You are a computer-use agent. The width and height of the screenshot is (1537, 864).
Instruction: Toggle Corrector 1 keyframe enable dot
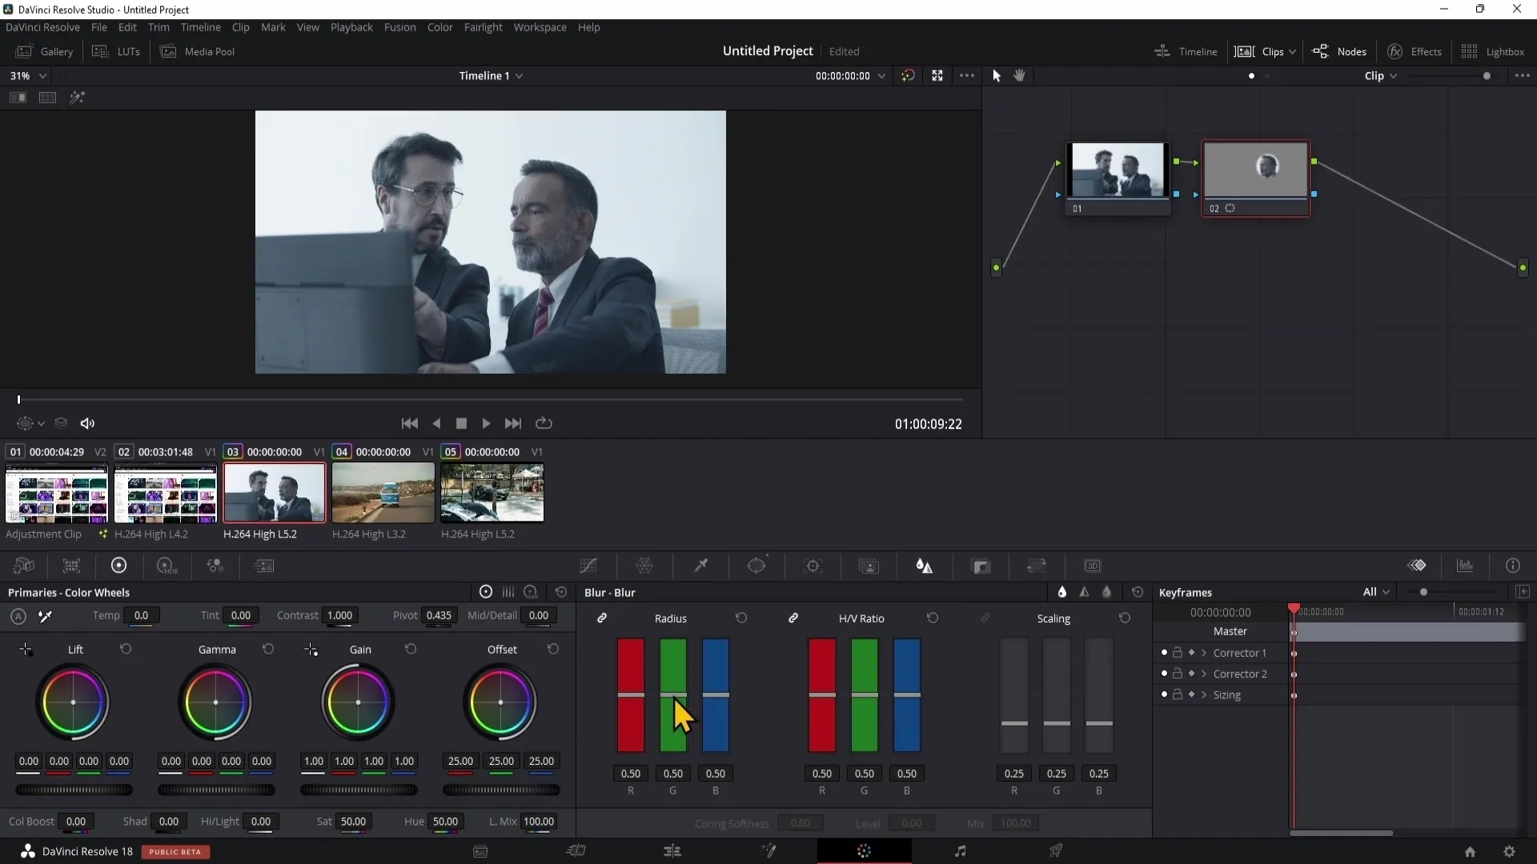1164,653
